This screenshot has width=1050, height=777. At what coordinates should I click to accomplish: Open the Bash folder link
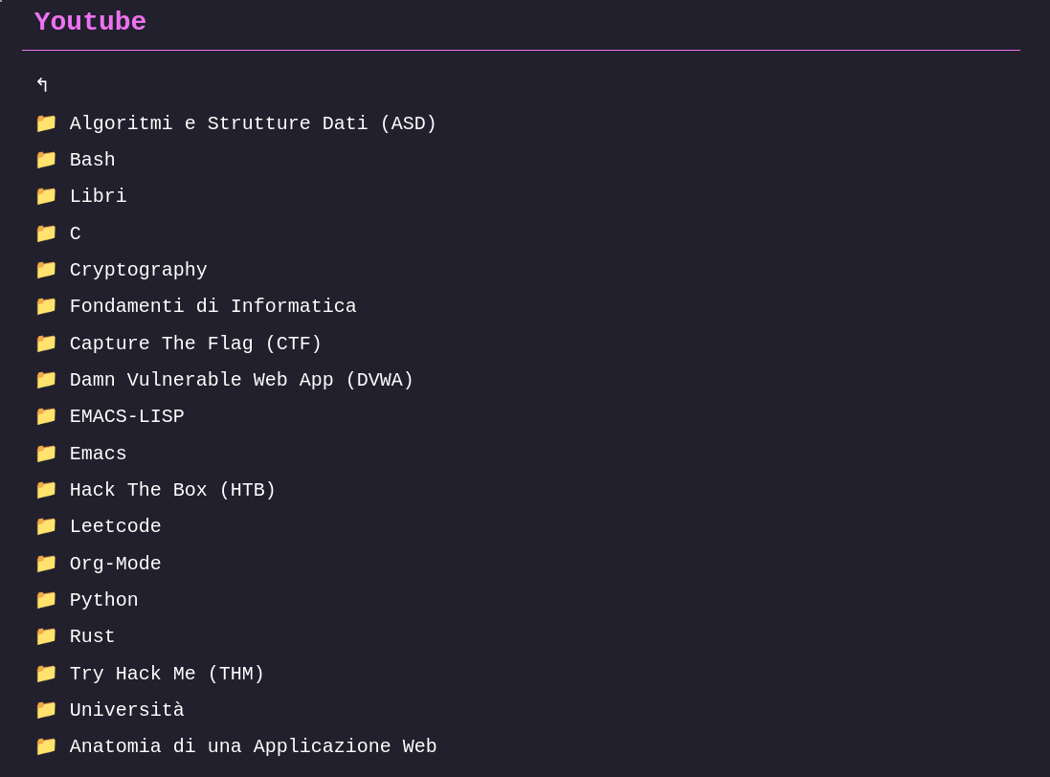(x=93, y=160)
